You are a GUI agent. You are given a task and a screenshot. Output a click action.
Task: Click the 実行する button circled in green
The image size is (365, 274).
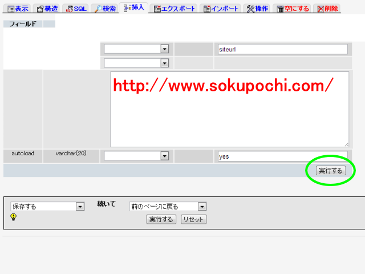pos(331,171)
